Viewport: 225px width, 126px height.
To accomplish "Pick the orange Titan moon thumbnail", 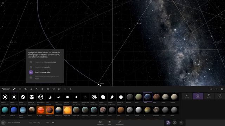I will point(121,110).
